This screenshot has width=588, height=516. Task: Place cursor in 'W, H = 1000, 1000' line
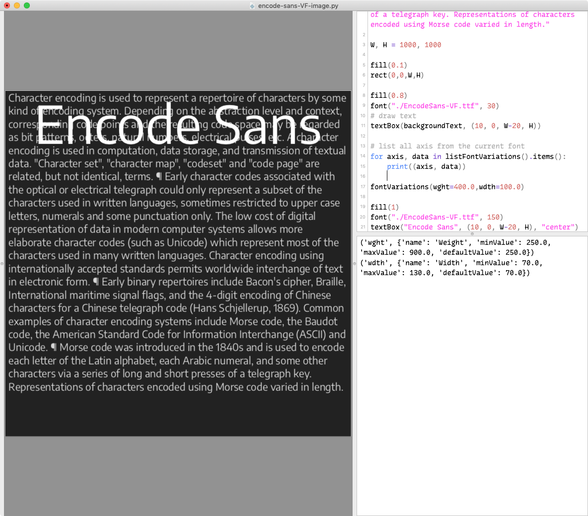click(406, 45)
